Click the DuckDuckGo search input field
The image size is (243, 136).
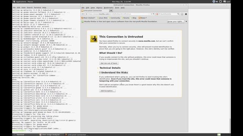(168, 14)
